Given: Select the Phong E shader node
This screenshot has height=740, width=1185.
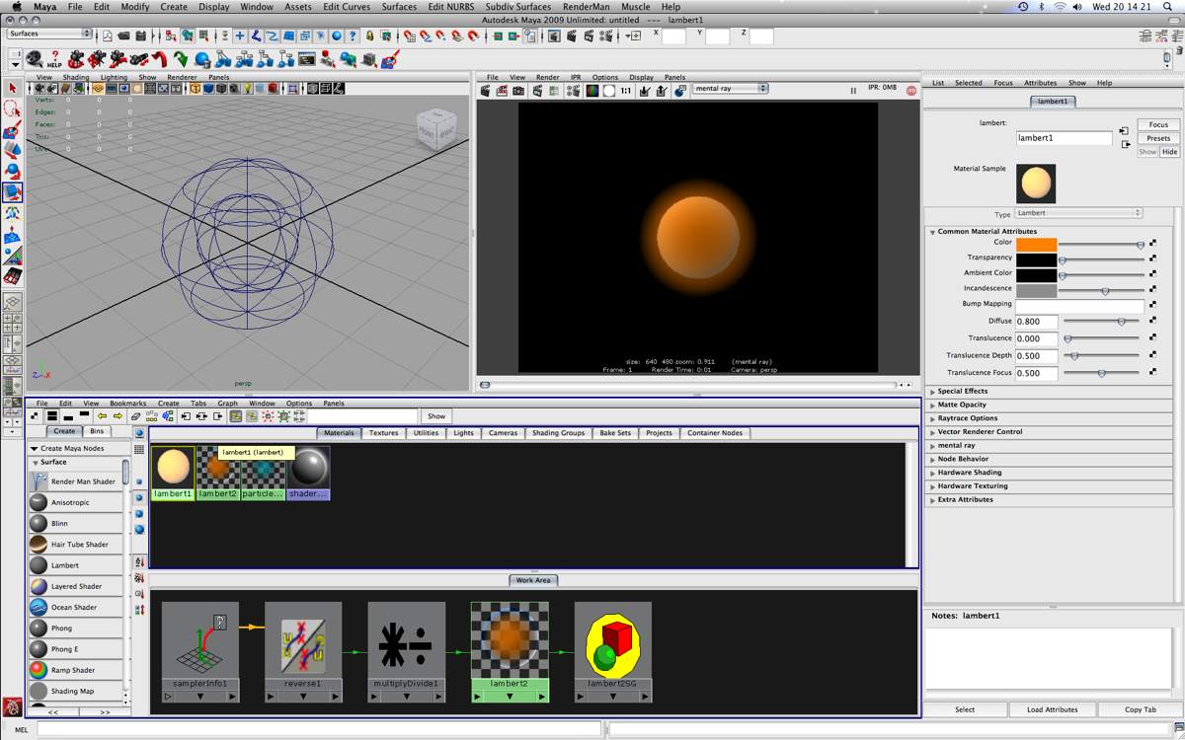Looking at the screenshot, I should pos(39,649).
